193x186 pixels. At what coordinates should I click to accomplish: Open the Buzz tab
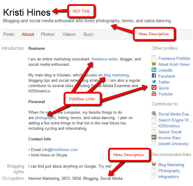point(89,34)
